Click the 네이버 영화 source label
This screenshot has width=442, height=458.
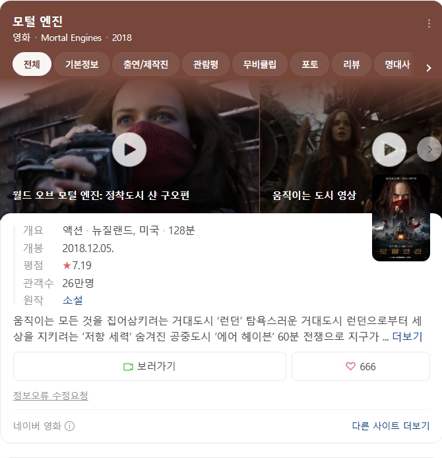(37, 426)
